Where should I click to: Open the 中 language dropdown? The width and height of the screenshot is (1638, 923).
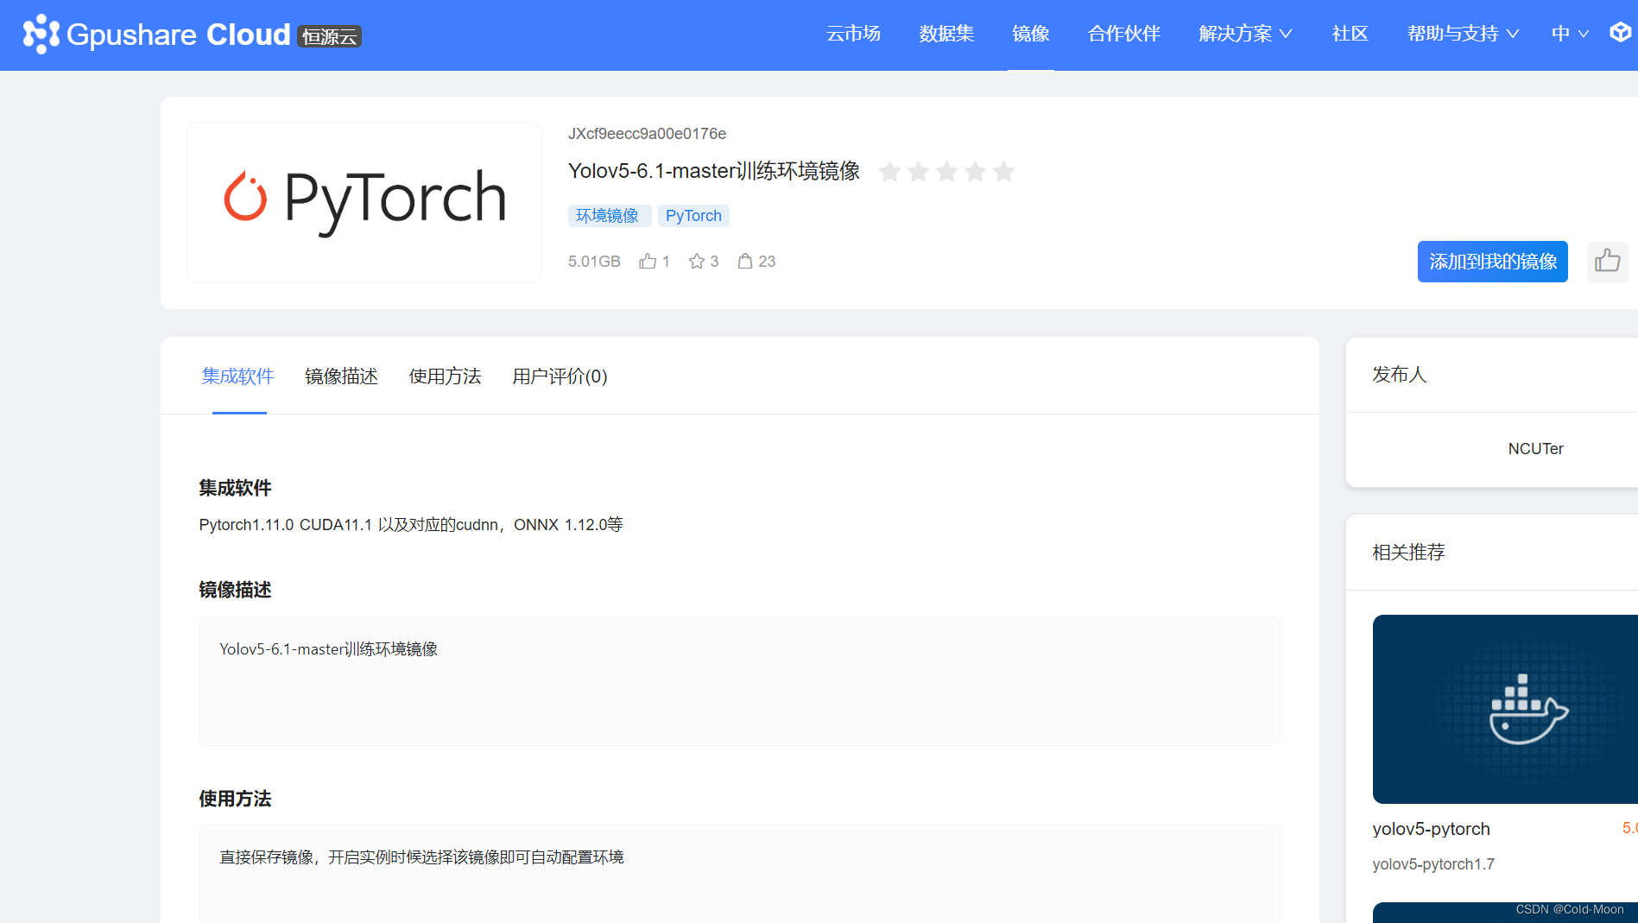click(1570, 34)
